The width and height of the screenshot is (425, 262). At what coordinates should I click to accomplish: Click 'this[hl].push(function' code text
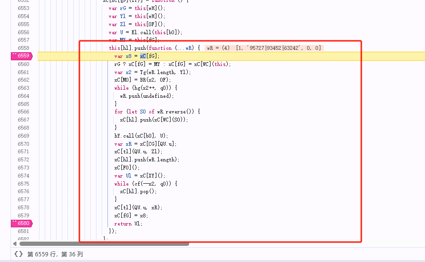pos(140,48)
